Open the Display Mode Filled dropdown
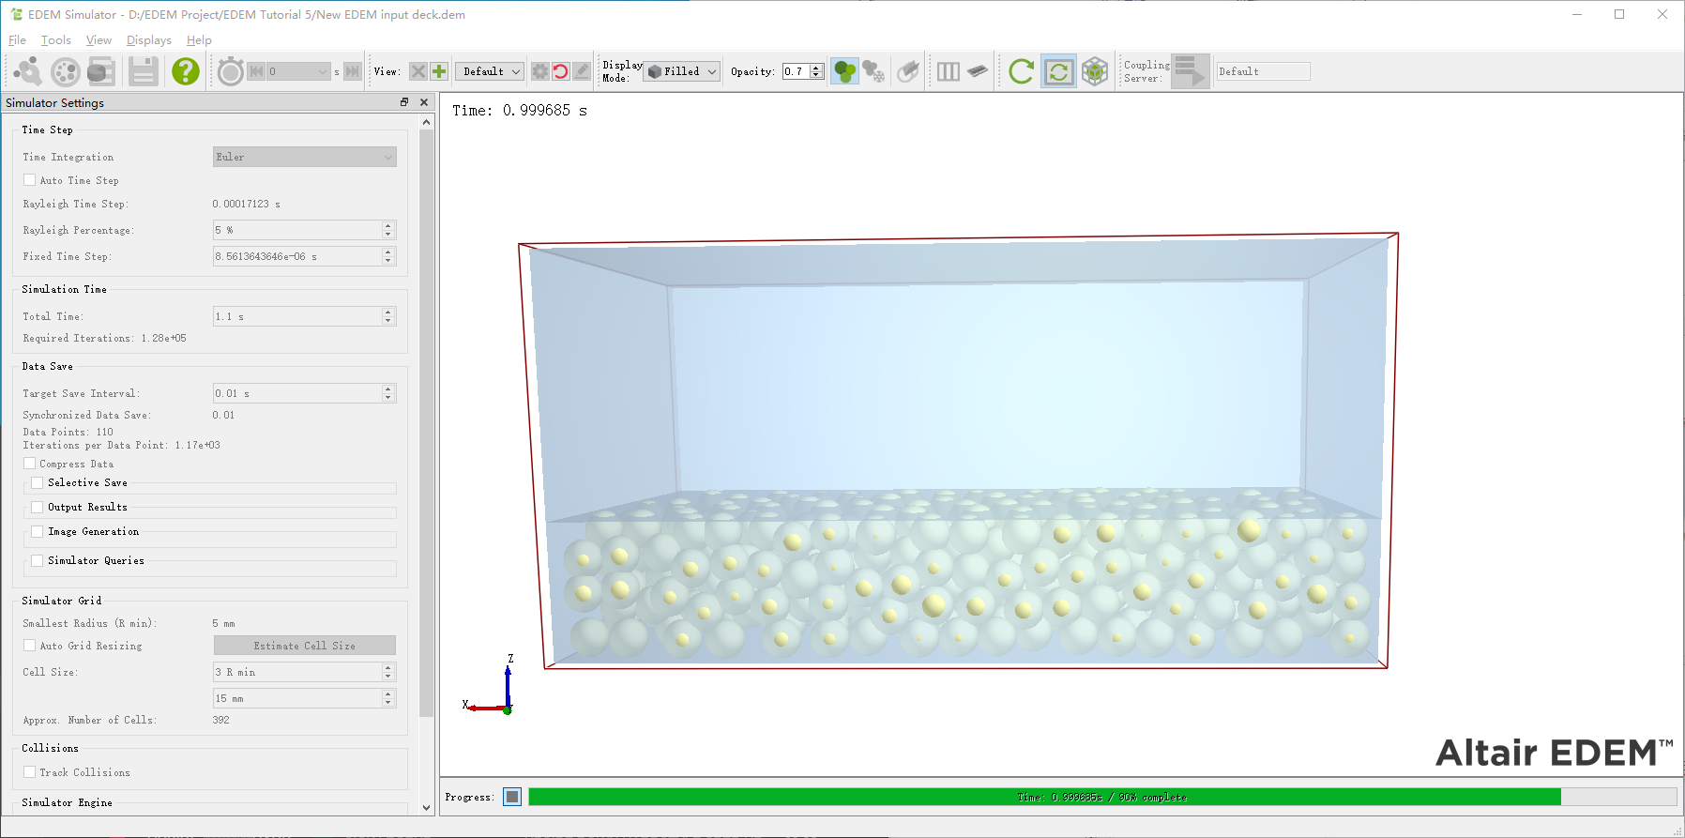1685x838 pixels. click(x=682, y=71)
